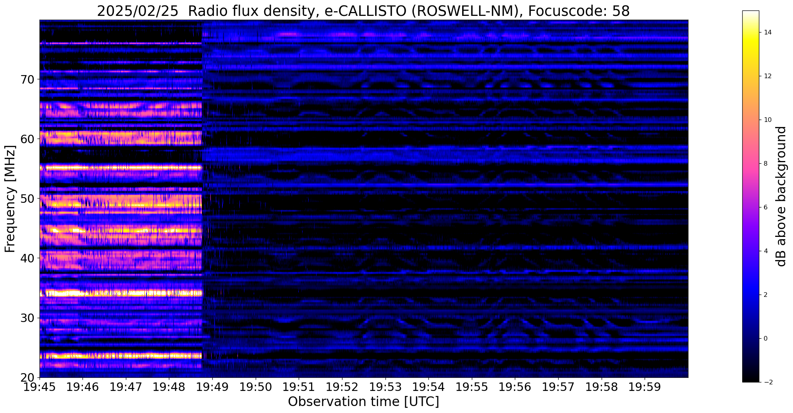Click the 19:58 time tick label
Screen dimensions: 793x413
(x=602, y=387)
